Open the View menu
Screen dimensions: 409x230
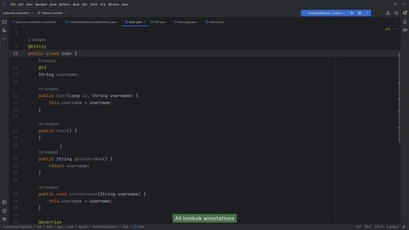tap(29, 4)
